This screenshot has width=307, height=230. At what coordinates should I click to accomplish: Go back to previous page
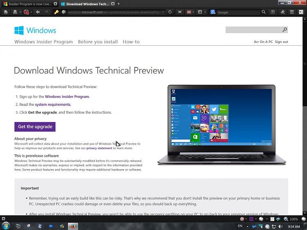pos(38,12)
